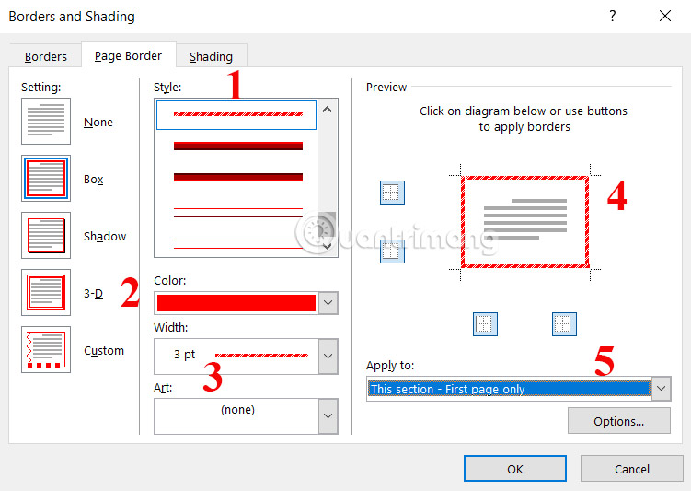The width and height of the screenshot is (691, 491).
Task: Switch to the Borders tab
Action: (46, 56)
